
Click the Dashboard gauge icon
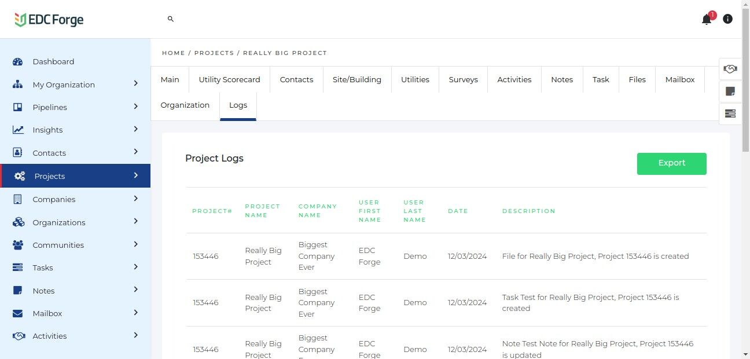[17, 62]
